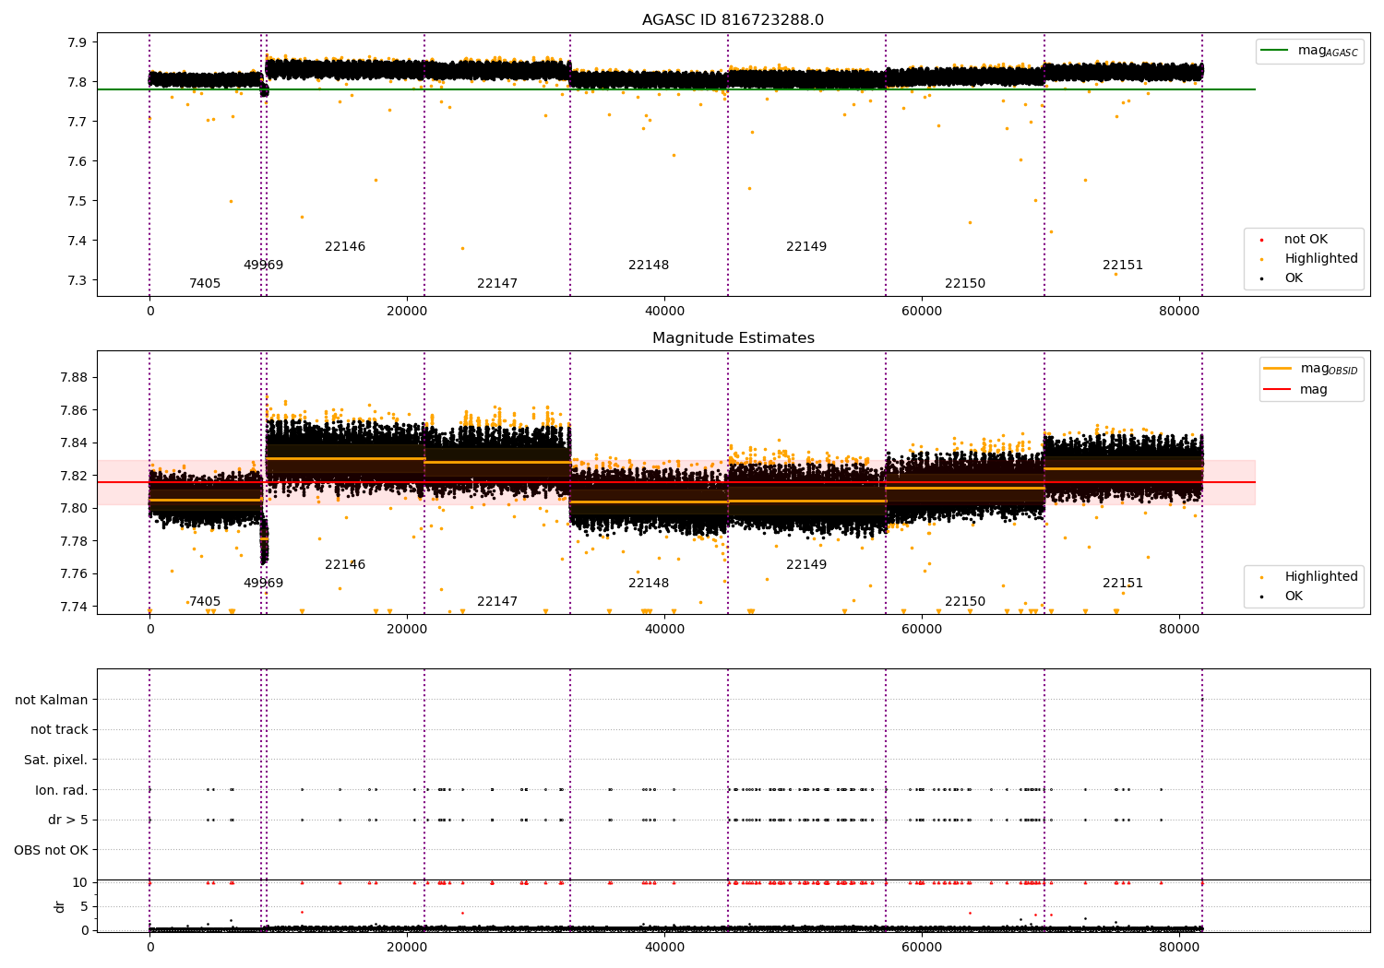Click the 80000 x-axis tick of middle plot
Image resolution: width=1384 pixels, height=968 pixels.
click(x=1179, y=630)
